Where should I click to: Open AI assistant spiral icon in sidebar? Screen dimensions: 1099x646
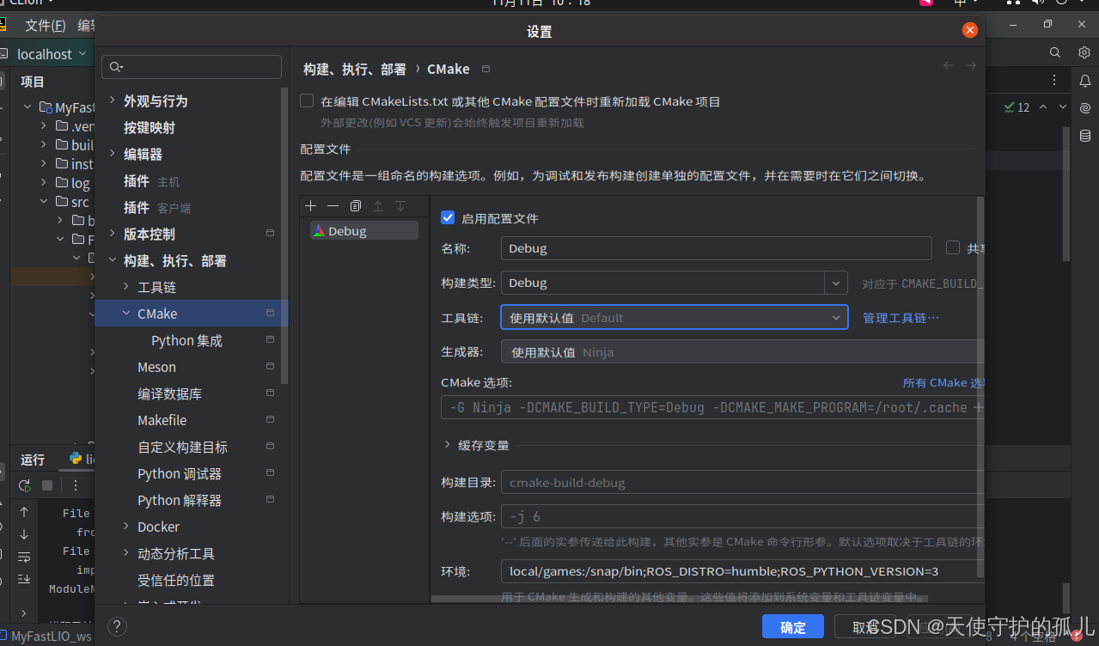(1085, 108)
